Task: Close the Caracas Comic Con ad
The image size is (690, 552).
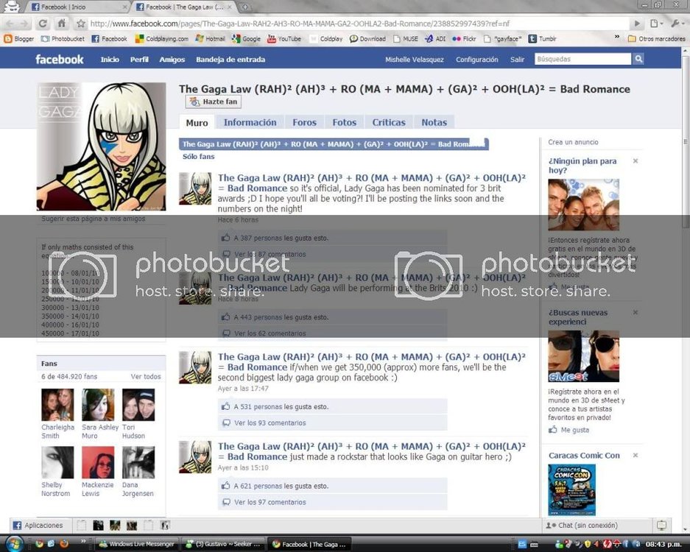Action: (x=636, y=456)
